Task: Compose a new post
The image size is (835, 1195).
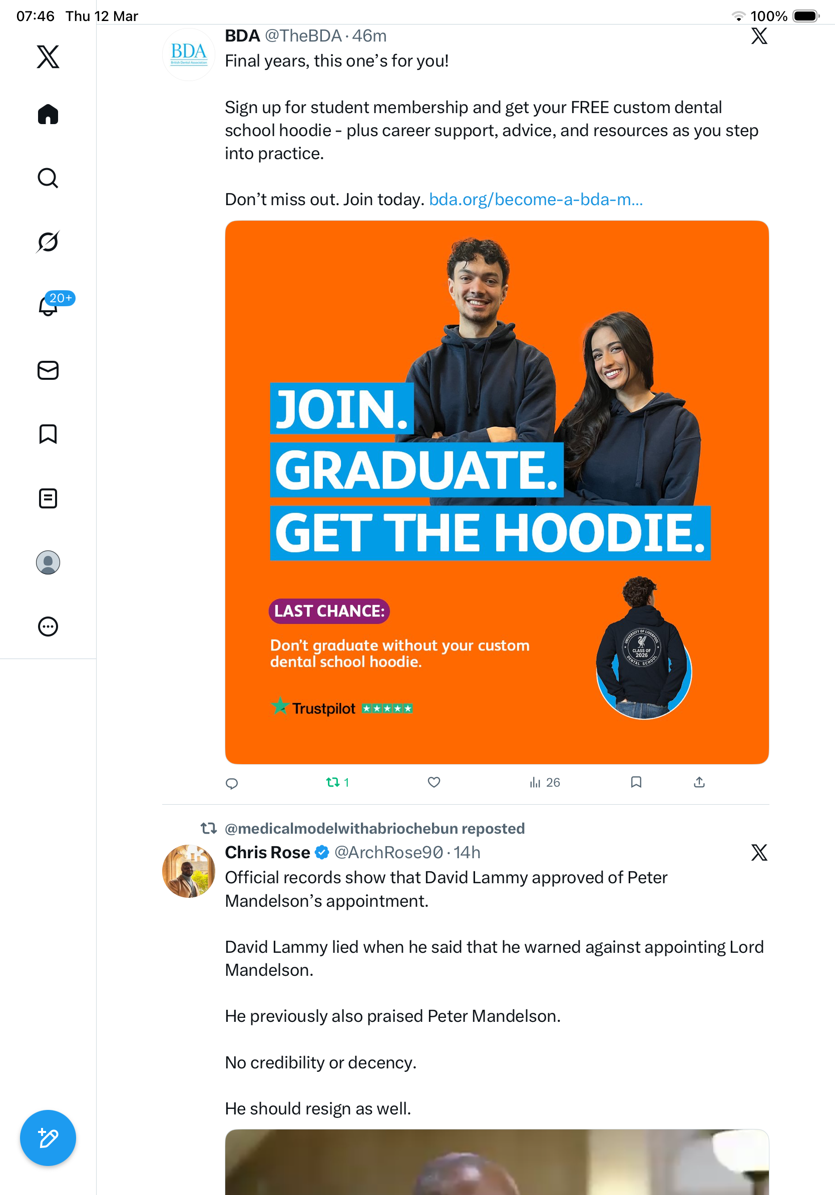Action: 48,1138
